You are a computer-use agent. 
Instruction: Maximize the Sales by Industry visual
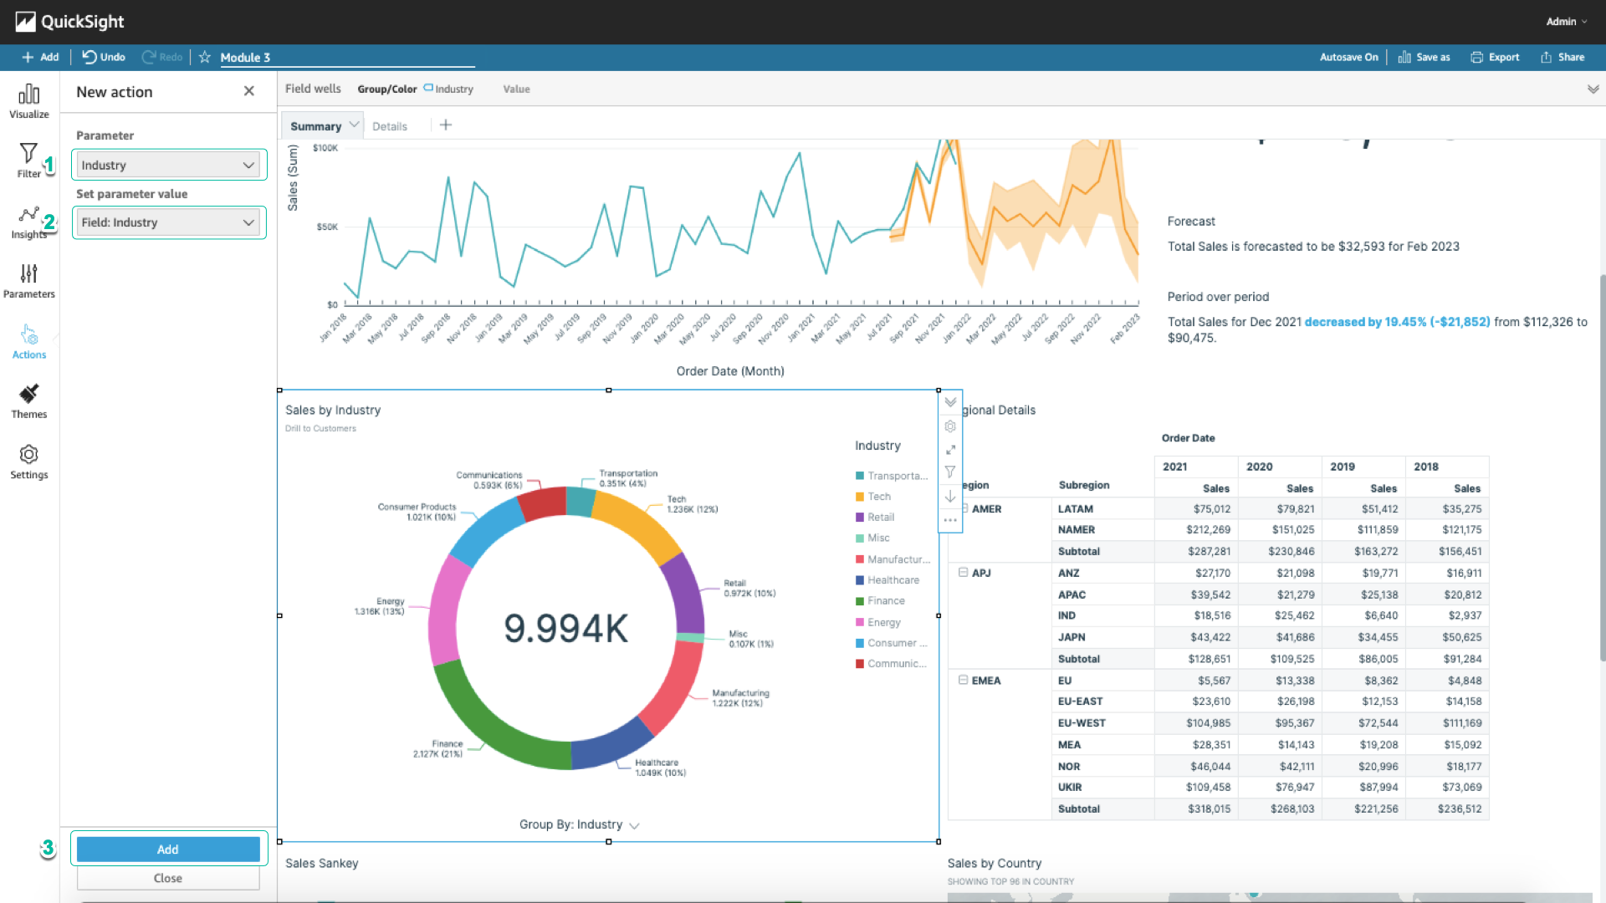(950, 450)
